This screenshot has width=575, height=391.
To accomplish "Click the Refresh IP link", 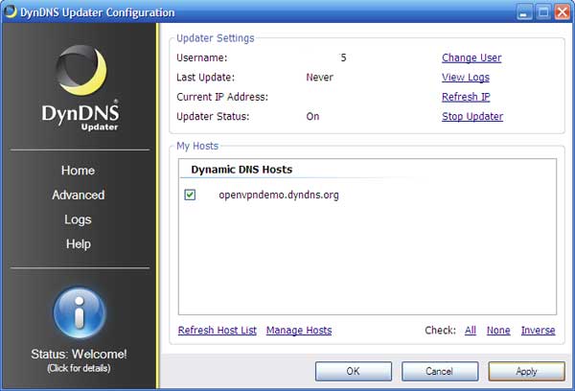I will [x=466, y=97].
